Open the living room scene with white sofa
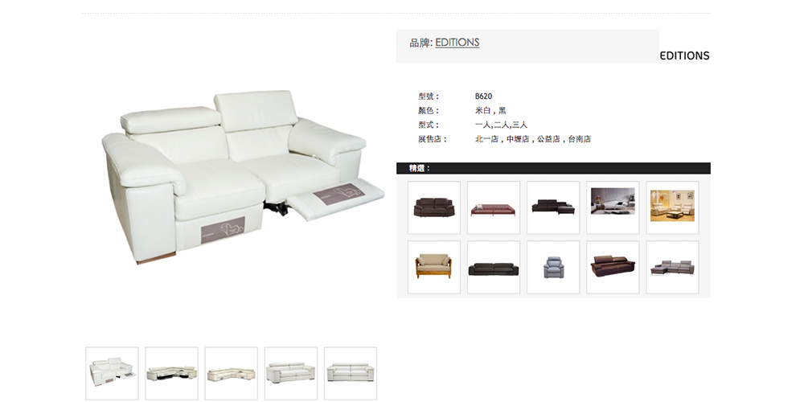804x402 pixels. [613, 207]
